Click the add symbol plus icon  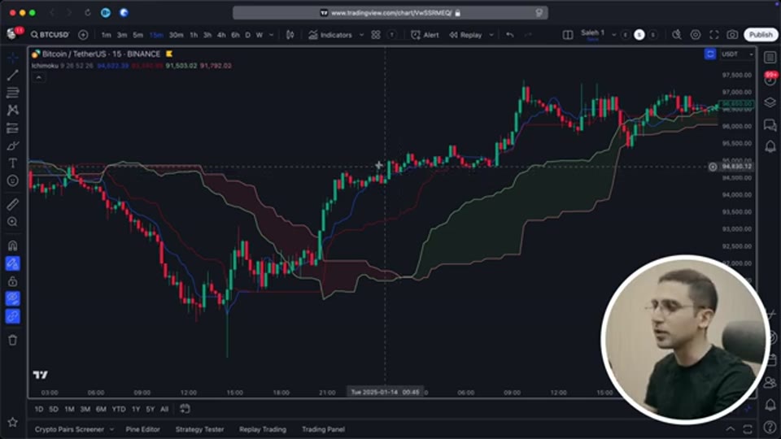[83, 35]
